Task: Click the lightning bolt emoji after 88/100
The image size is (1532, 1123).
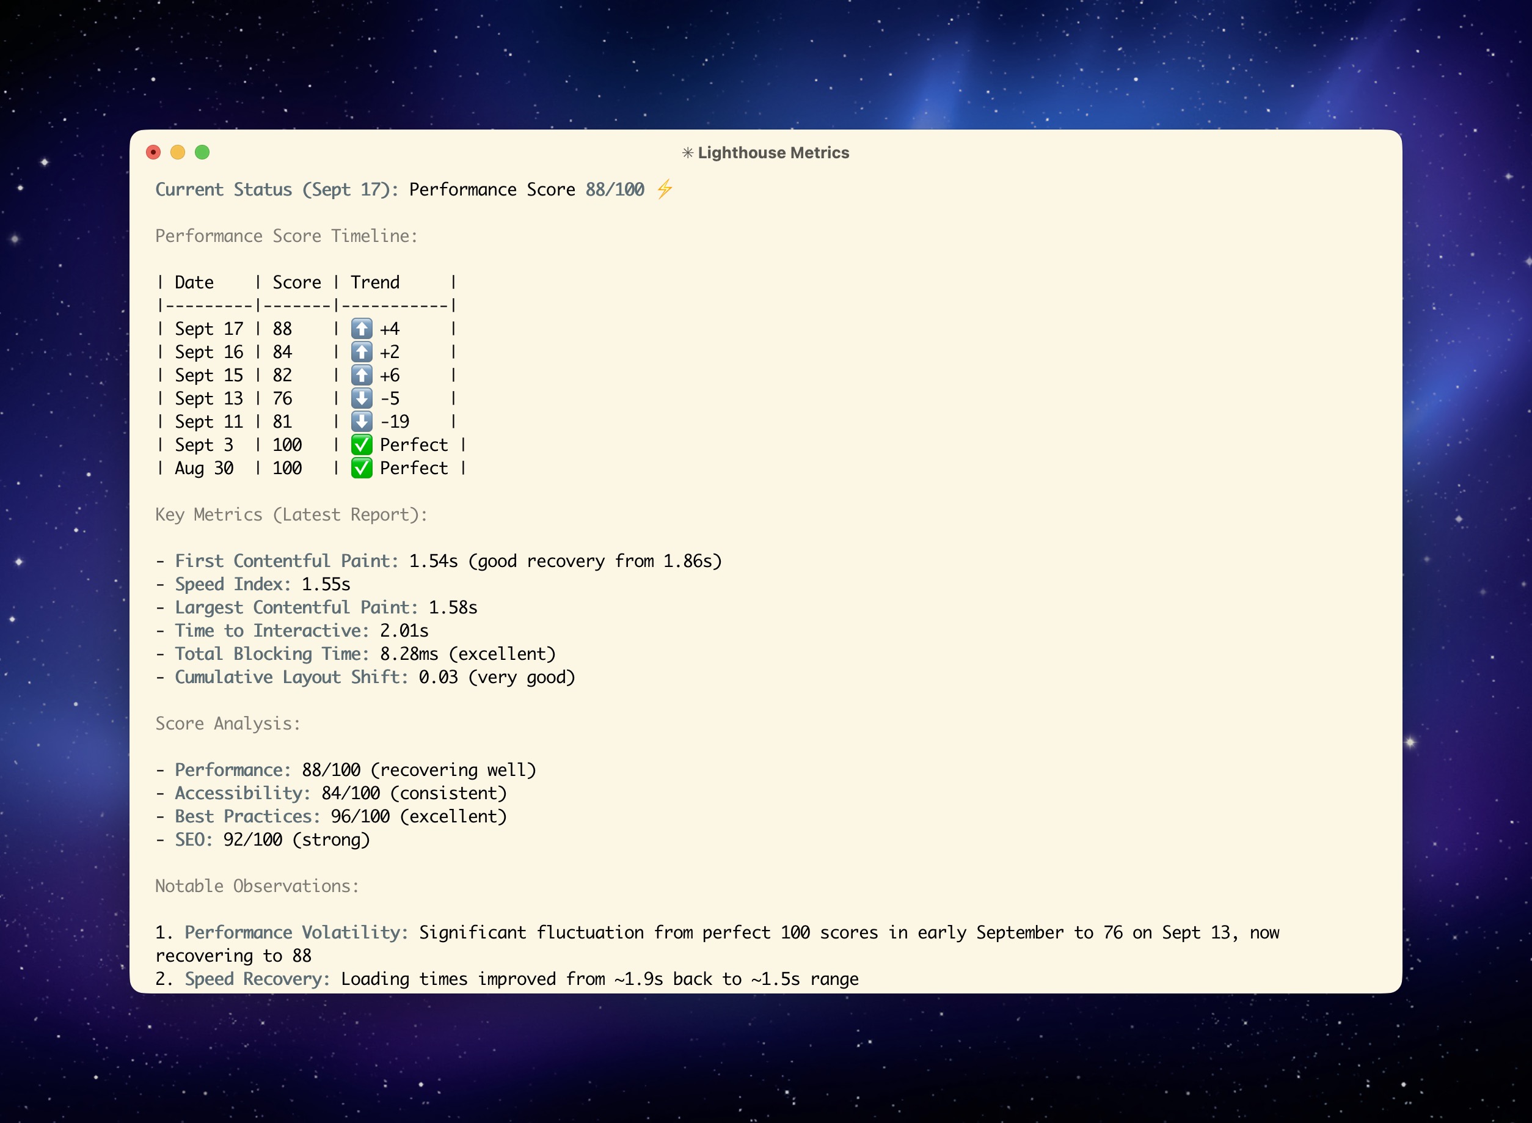Action: tap(665, 189)
